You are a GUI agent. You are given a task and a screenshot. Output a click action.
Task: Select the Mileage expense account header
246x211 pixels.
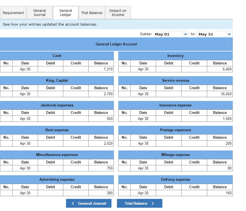(175, 155)
